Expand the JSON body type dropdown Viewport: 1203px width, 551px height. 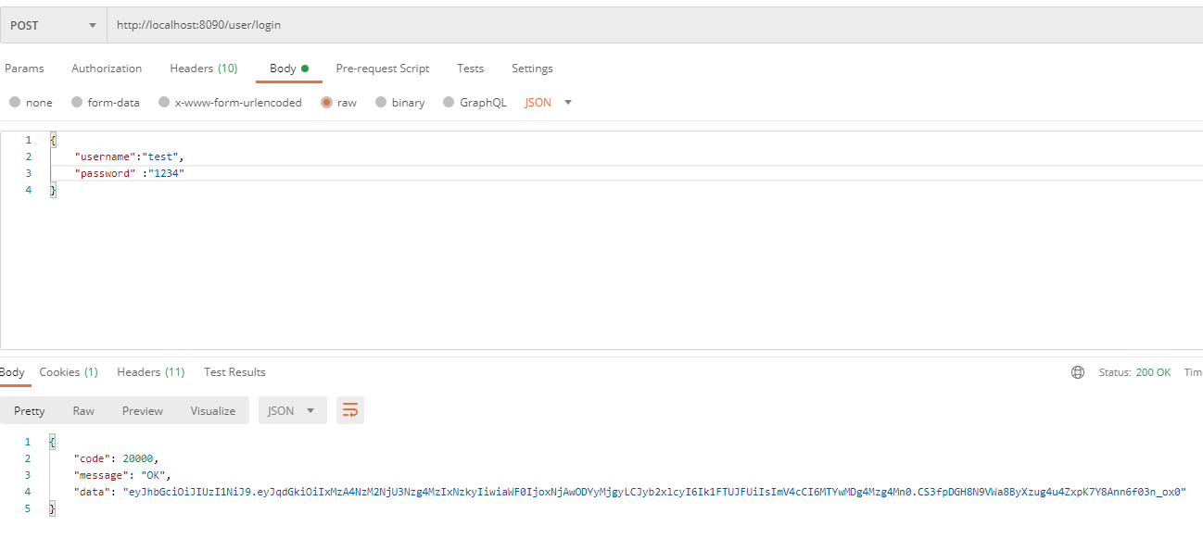[x=549, y=103]
